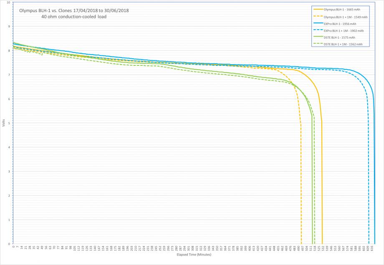Click the solid blue EXPro legend line sample

point(317,24)
